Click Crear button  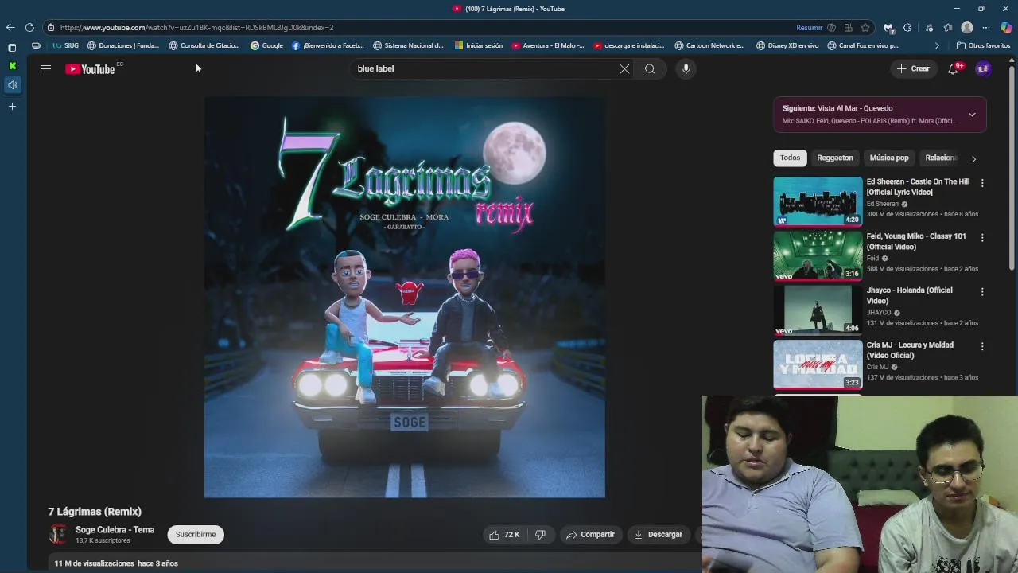913,69
